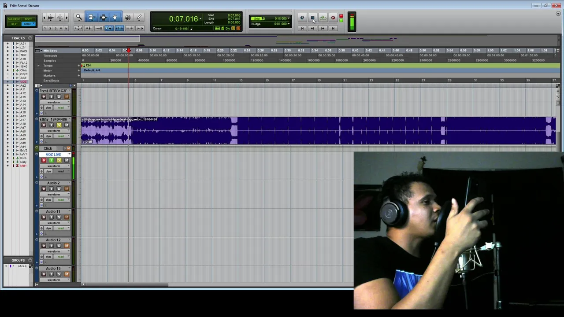The image size is (564, 317).
Task: Click the Stop transport button
Action: tap(312, 18)
